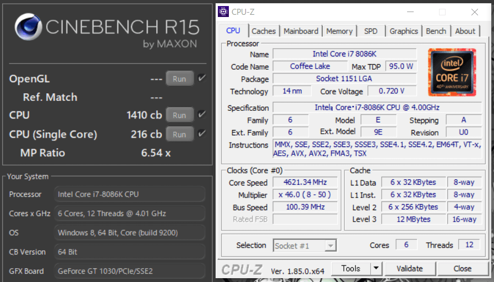Click the Revision U0 value
Image resolution: width=494 pixels, height=282 pixels.
(x=463, y=132)
